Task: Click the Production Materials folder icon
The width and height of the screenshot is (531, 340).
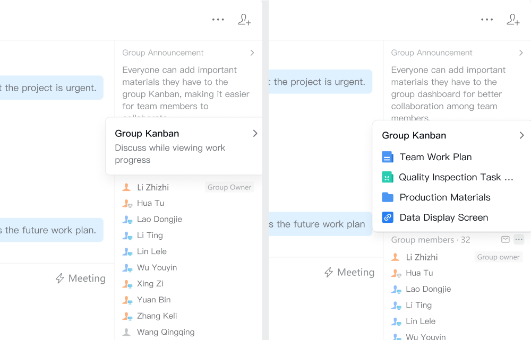Action: point(388,197)
